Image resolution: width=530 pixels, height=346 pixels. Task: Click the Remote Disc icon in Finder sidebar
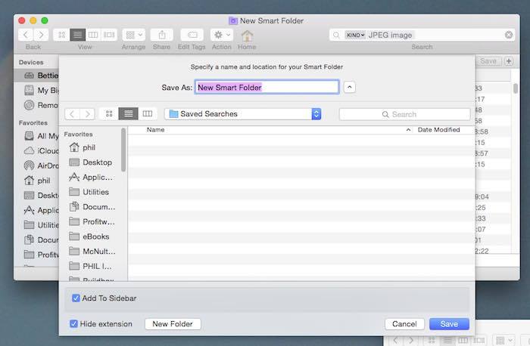29,105
